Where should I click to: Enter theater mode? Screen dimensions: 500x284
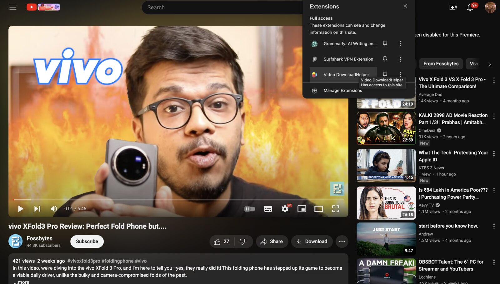tap(319, 208)
